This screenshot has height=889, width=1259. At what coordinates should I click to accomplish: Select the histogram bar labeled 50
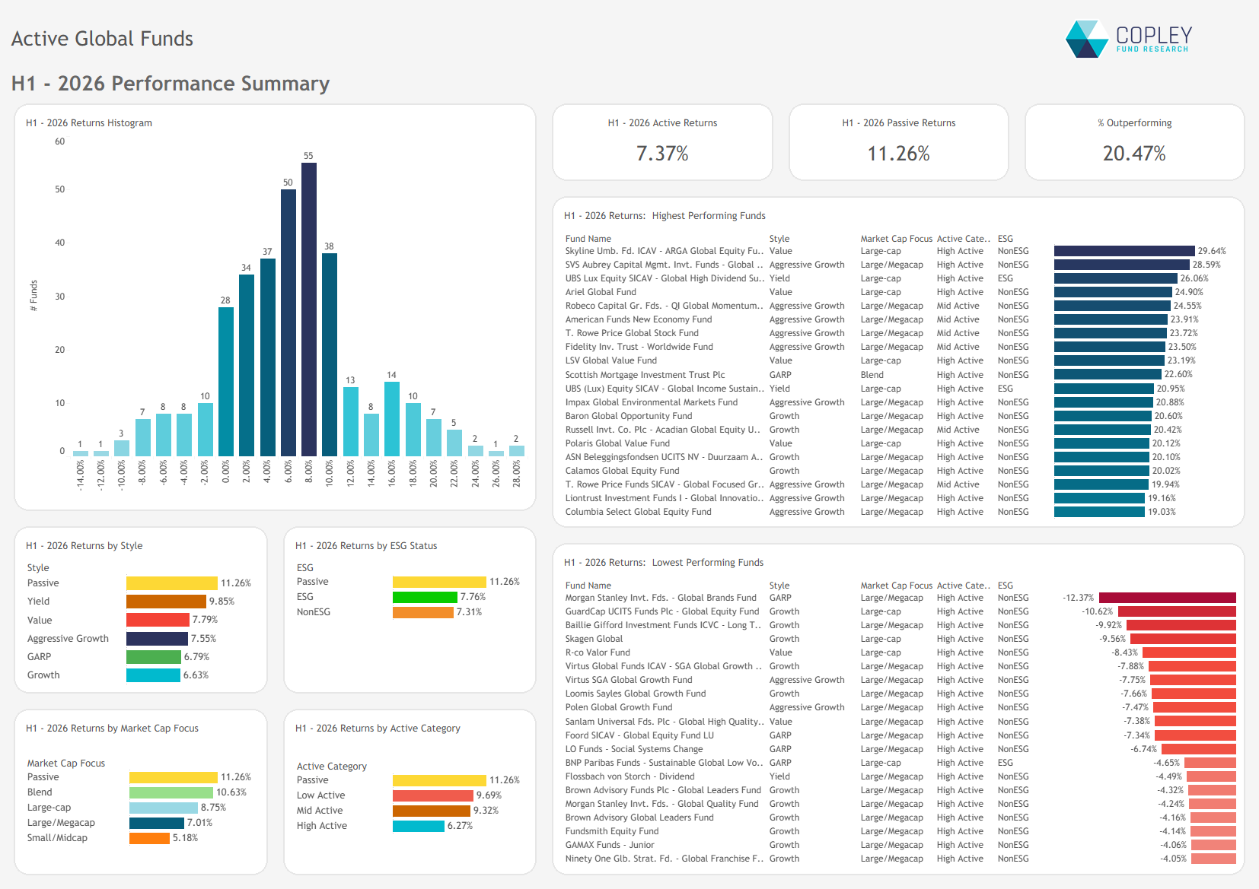click(x=288, y=322)
